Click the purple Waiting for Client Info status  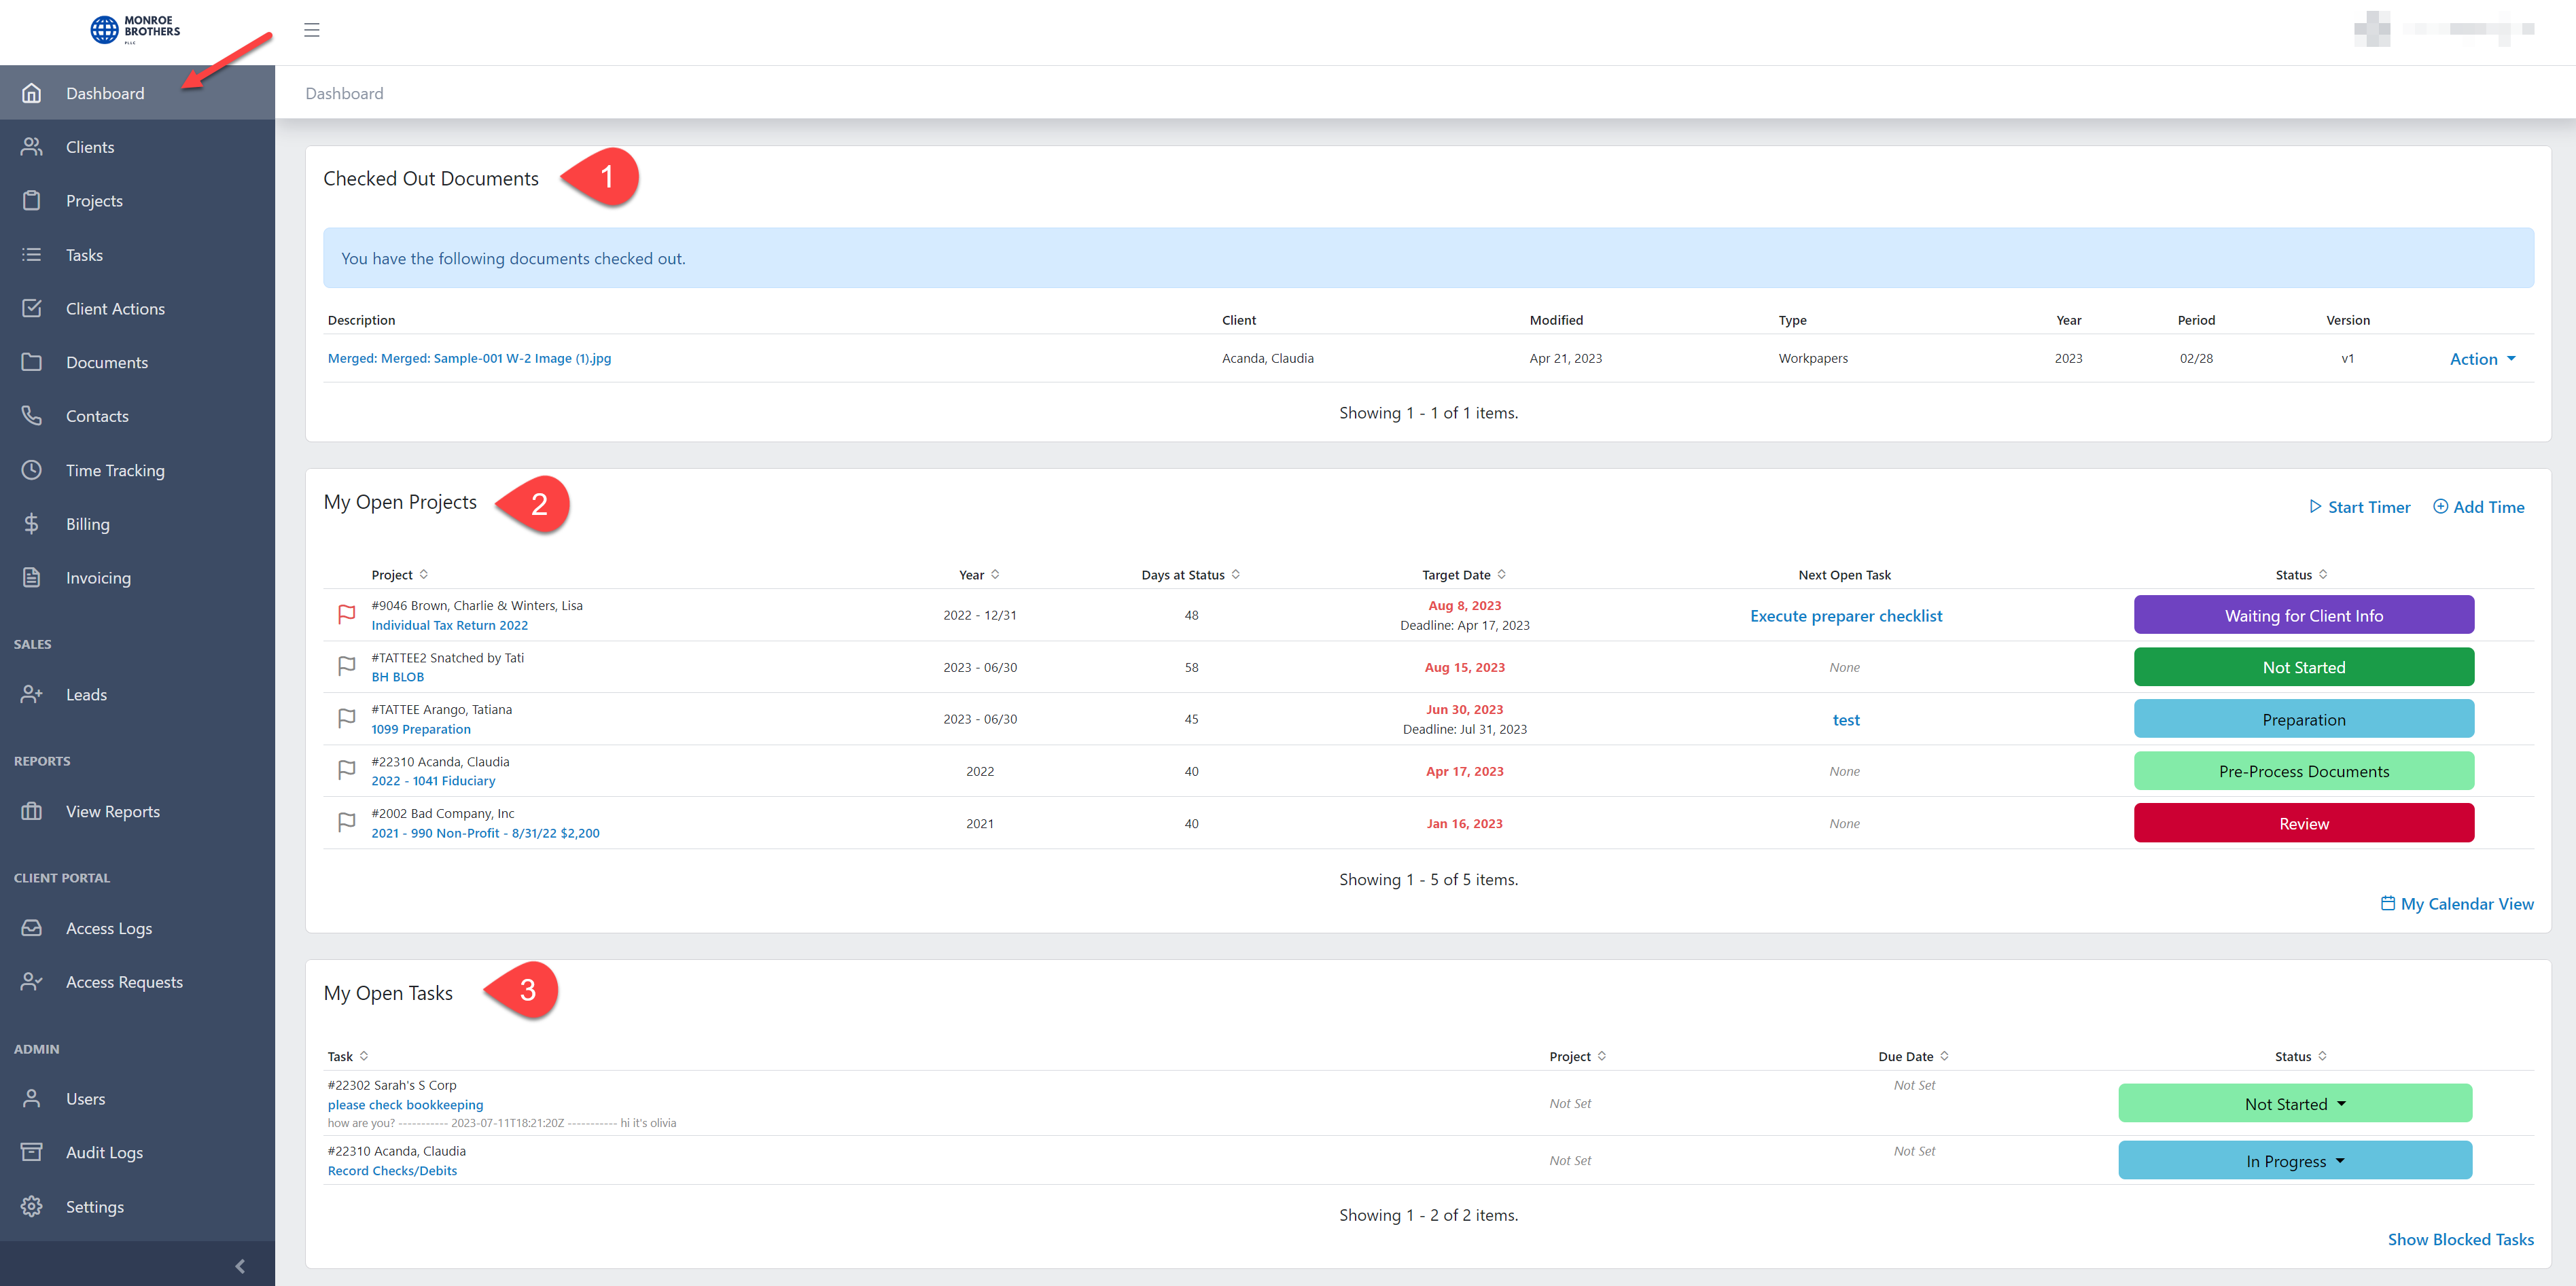[x=2303, y=616]
